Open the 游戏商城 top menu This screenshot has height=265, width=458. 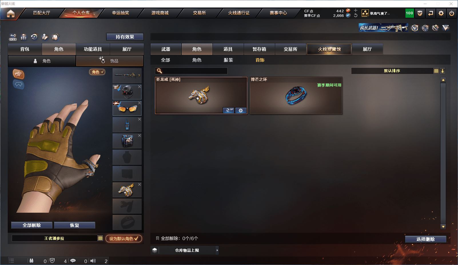pyautogui.click(x=160, y=13)
